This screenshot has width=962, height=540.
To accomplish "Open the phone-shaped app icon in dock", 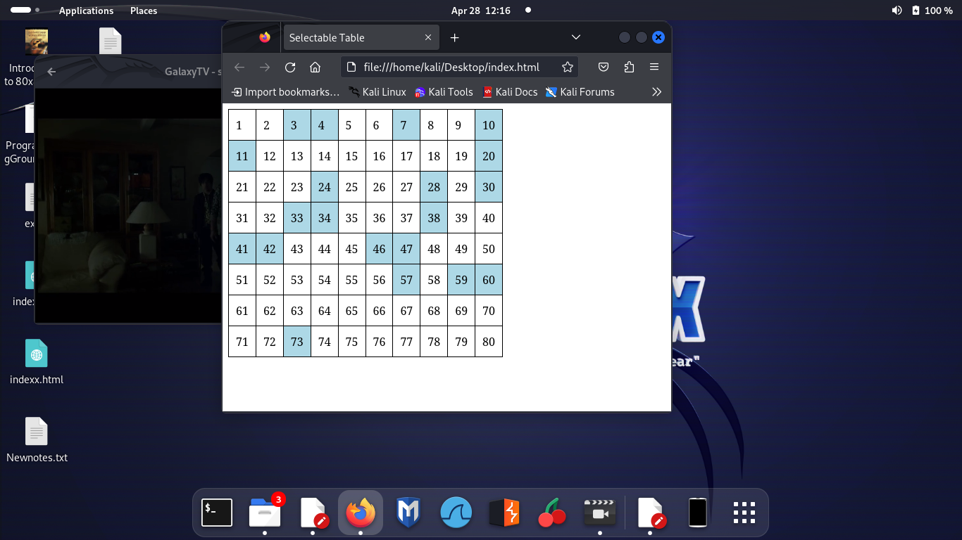I will pyautogui.click(x=697, y=513).
